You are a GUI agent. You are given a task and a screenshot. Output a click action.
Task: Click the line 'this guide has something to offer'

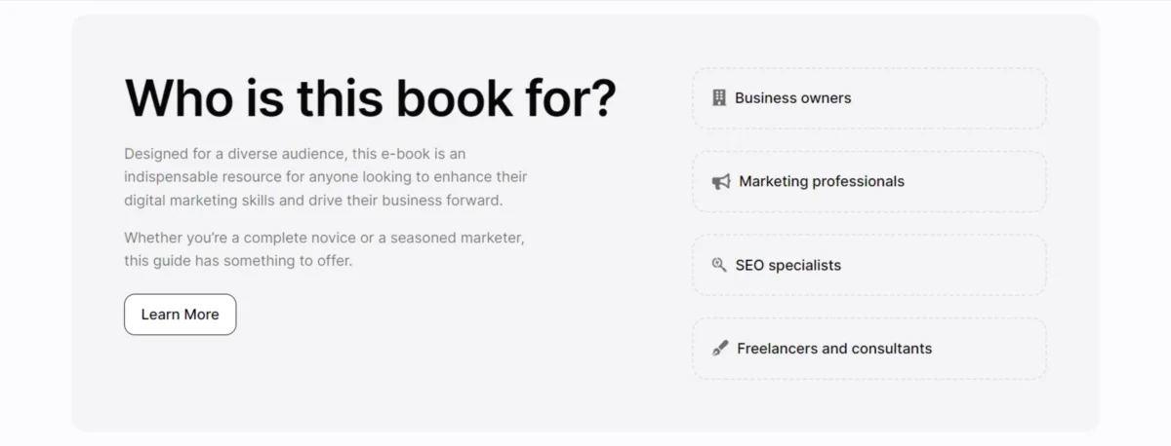click(x=238, y=261)
